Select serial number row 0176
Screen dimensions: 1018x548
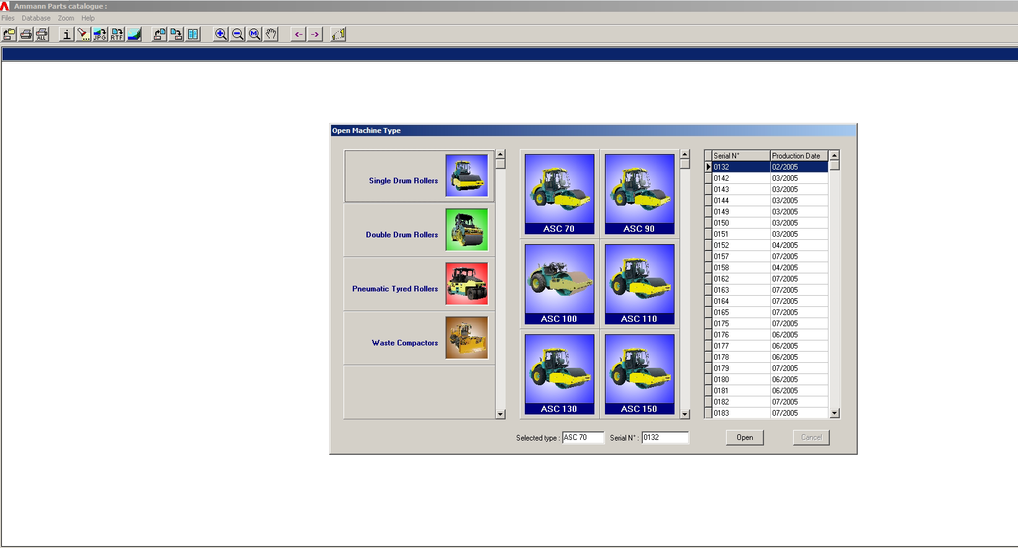[770, 335]
